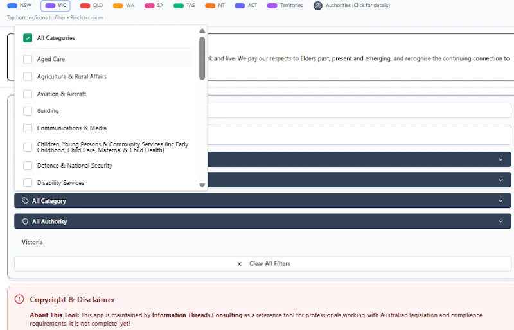Enable the Disability Services checkbox
514x330 pixels.
coord(28,182)
